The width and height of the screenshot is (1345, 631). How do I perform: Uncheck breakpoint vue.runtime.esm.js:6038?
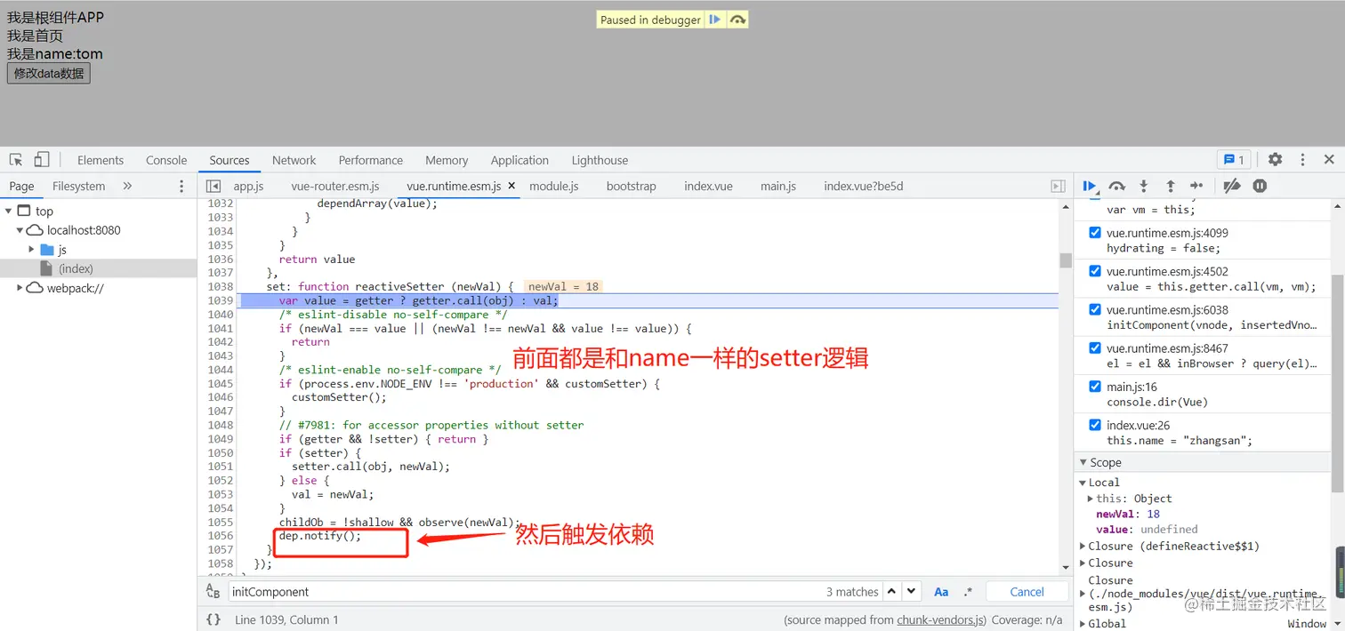[1095, 309]
